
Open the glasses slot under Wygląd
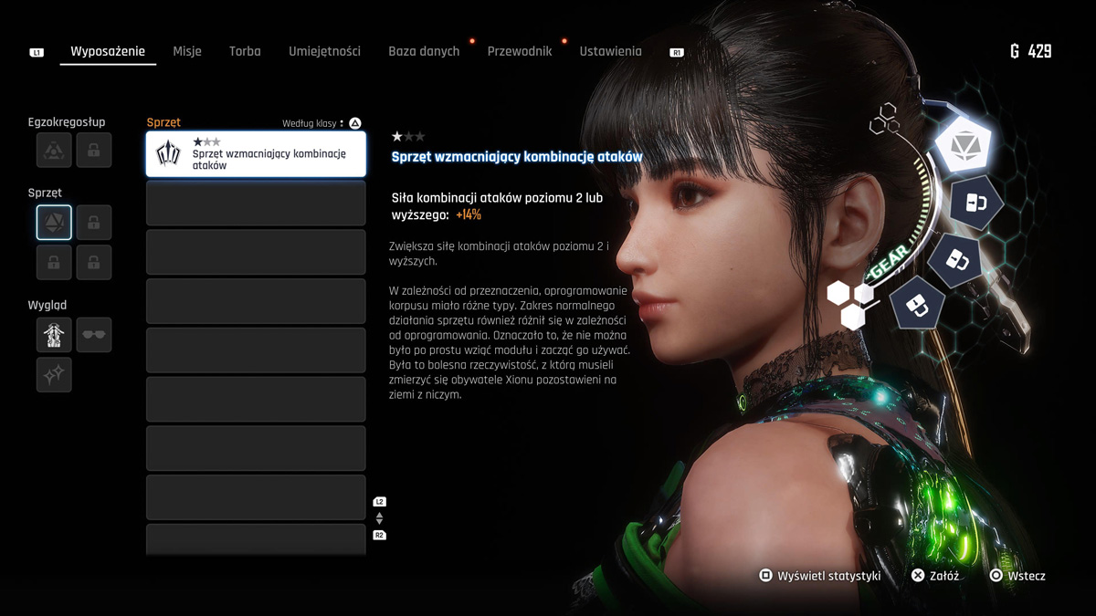pos(94,335)
